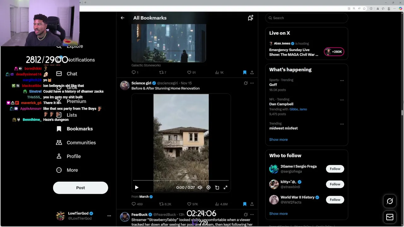The width and height of the screenshot is (404, 227).
Task: Go back using the All Bookmarks arrow
Action: pos(122,18)
